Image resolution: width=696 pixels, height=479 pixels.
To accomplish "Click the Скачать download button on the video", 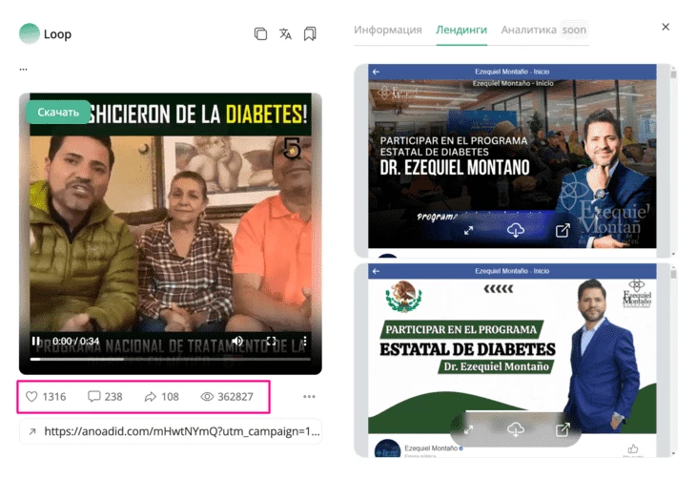I will (x=58, y=112).
